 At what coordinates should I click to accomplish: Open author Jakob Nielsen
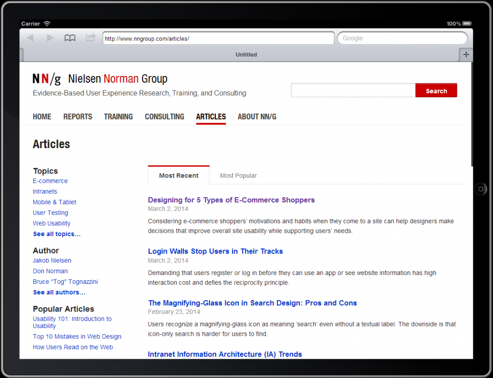pos(52,261)
